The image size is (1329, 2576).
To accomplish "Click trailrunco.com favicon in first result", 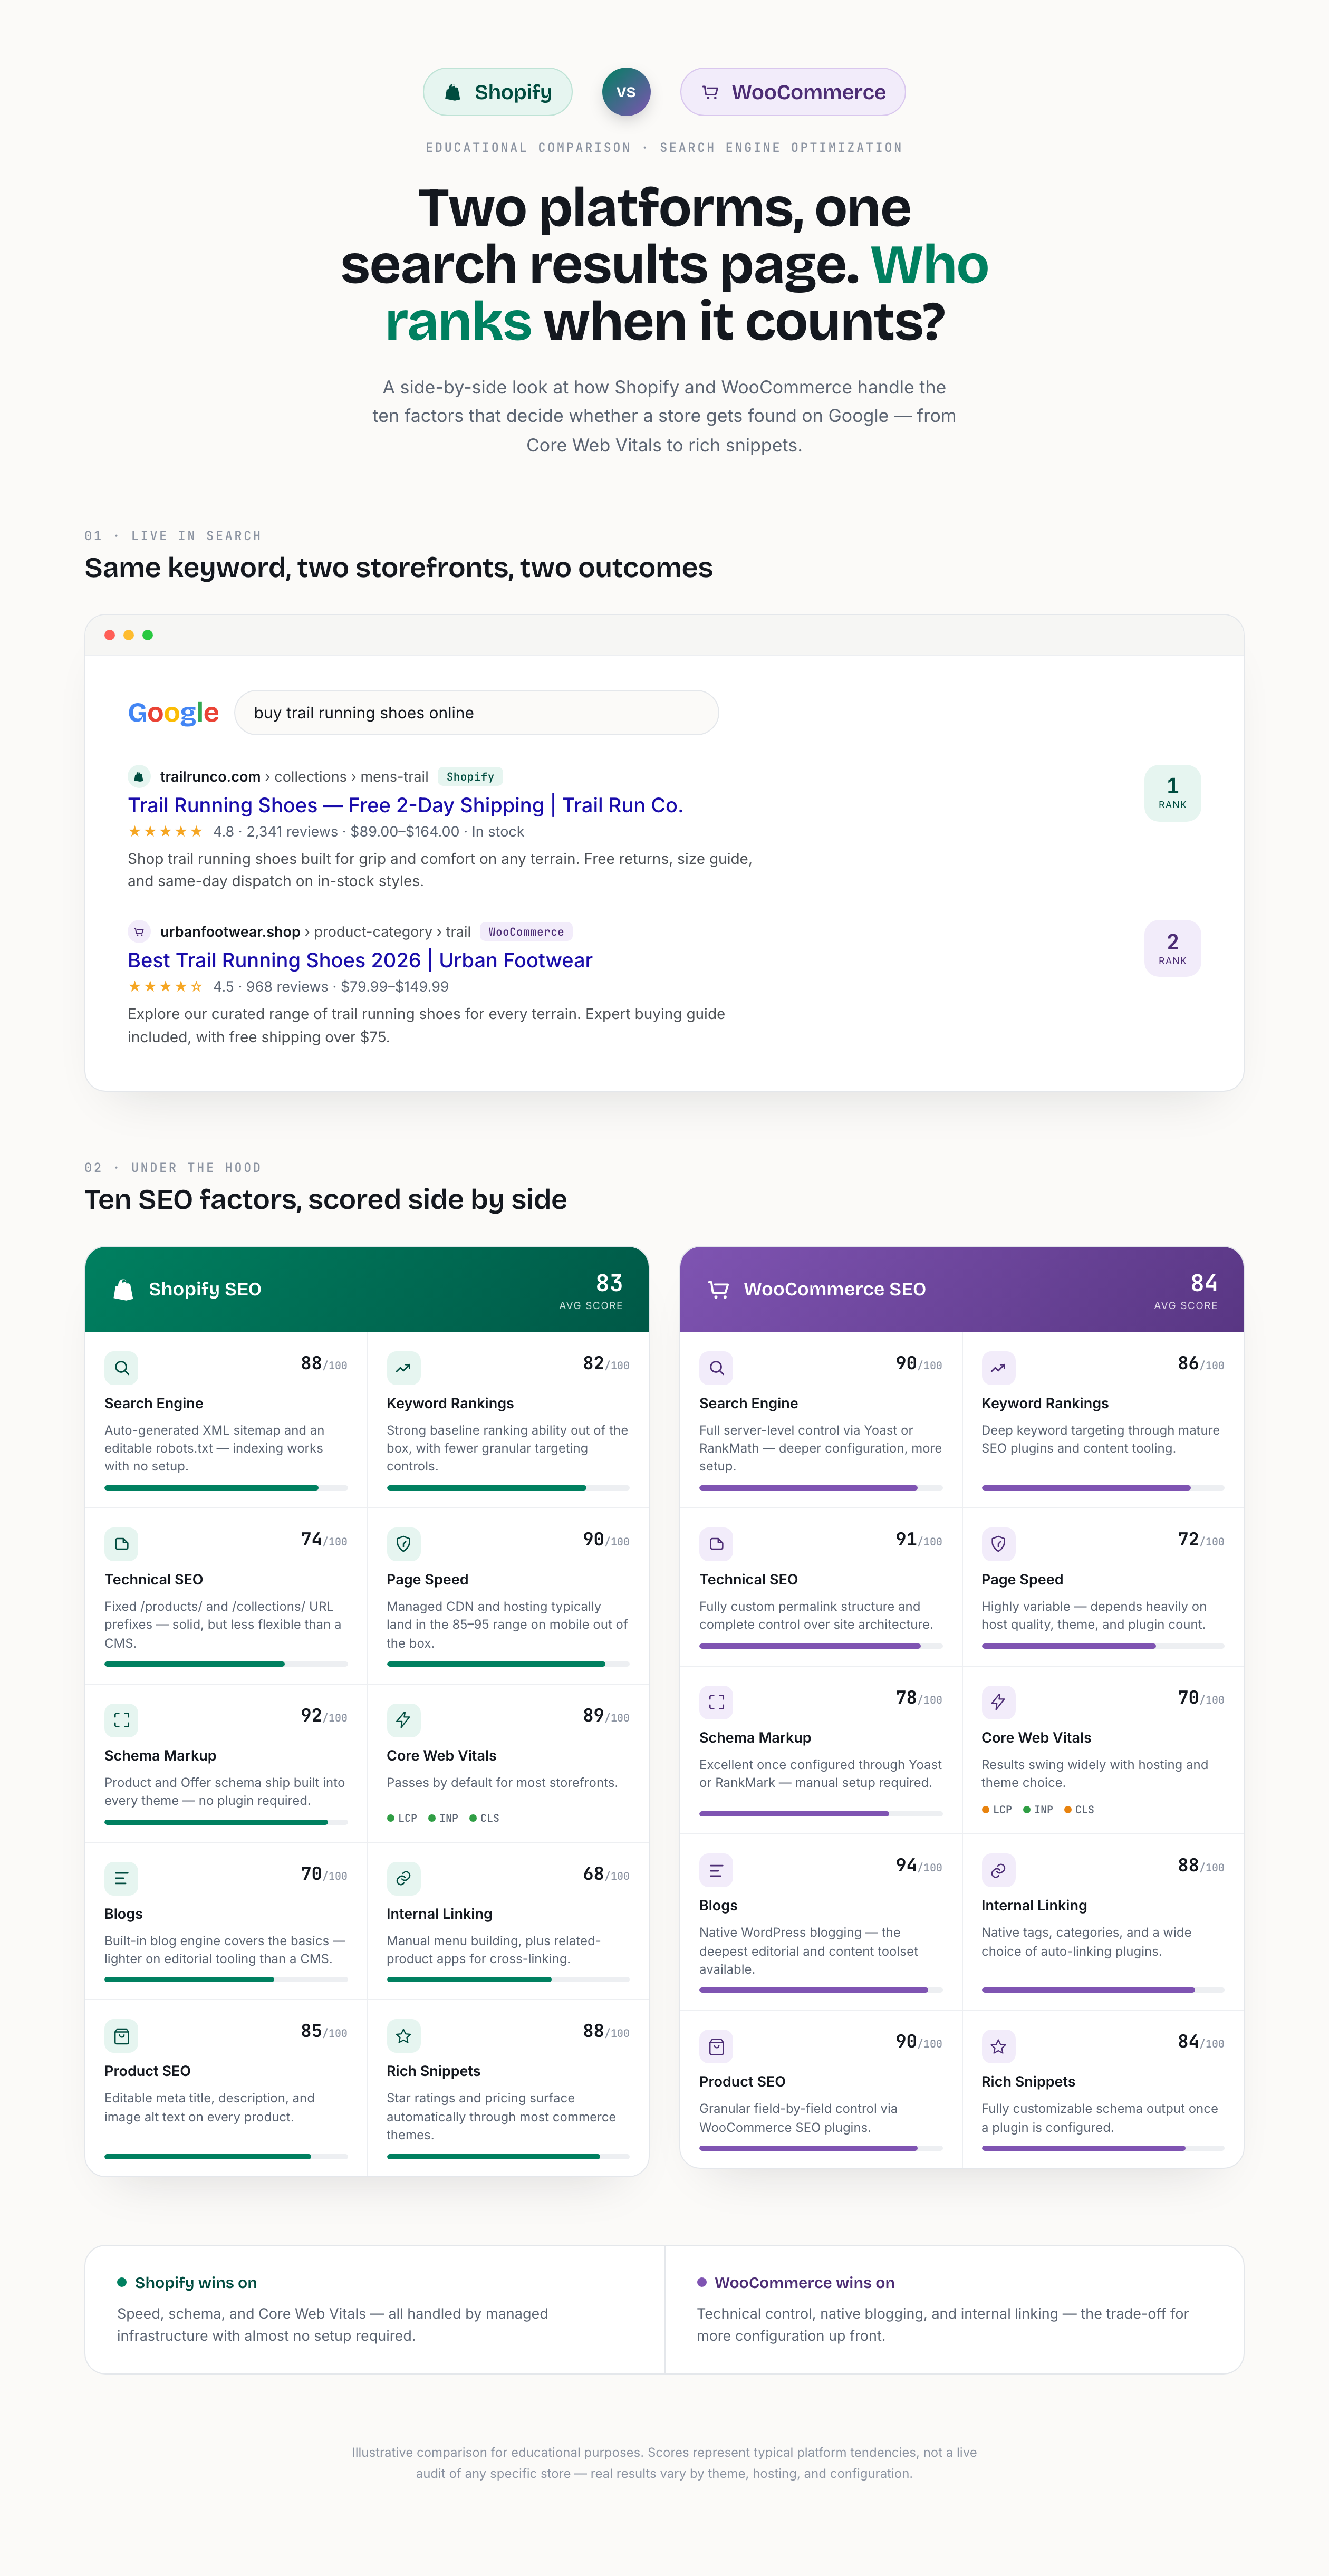I will pos(139,777).
